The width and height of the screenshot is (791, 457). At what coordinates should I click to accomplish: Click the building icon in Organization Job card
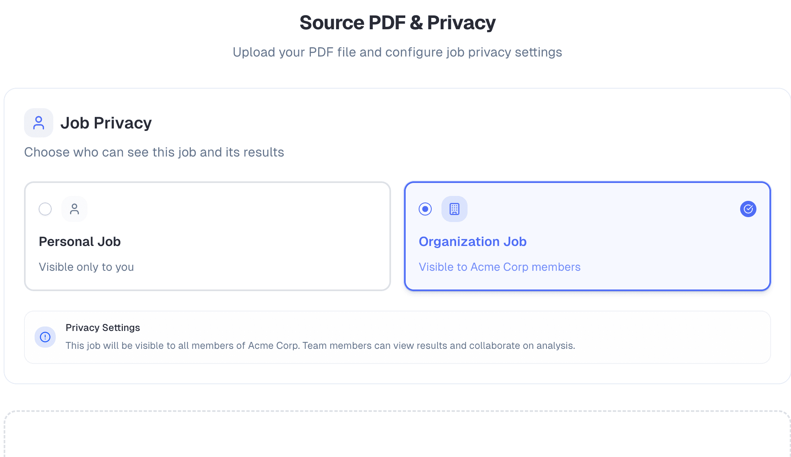[454, 209]
